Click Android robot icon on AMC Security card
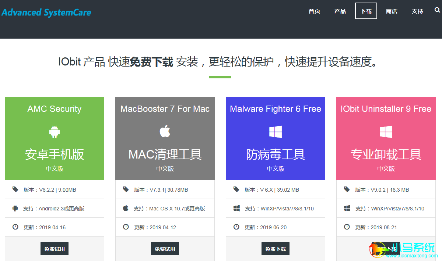Viewport: 442px width, 263px height. click(x=55, y=131)
